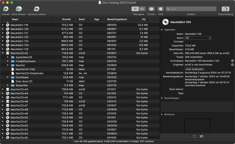Sort by the Tags column header
The image size is (235, 144).
pyautogui.click(x=97, y=19)
